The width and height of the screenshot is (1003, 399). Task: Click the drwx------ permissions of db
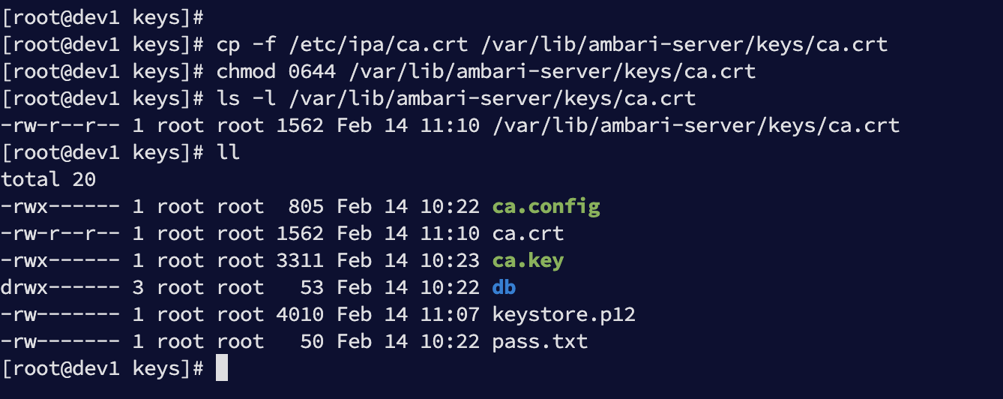60,287
